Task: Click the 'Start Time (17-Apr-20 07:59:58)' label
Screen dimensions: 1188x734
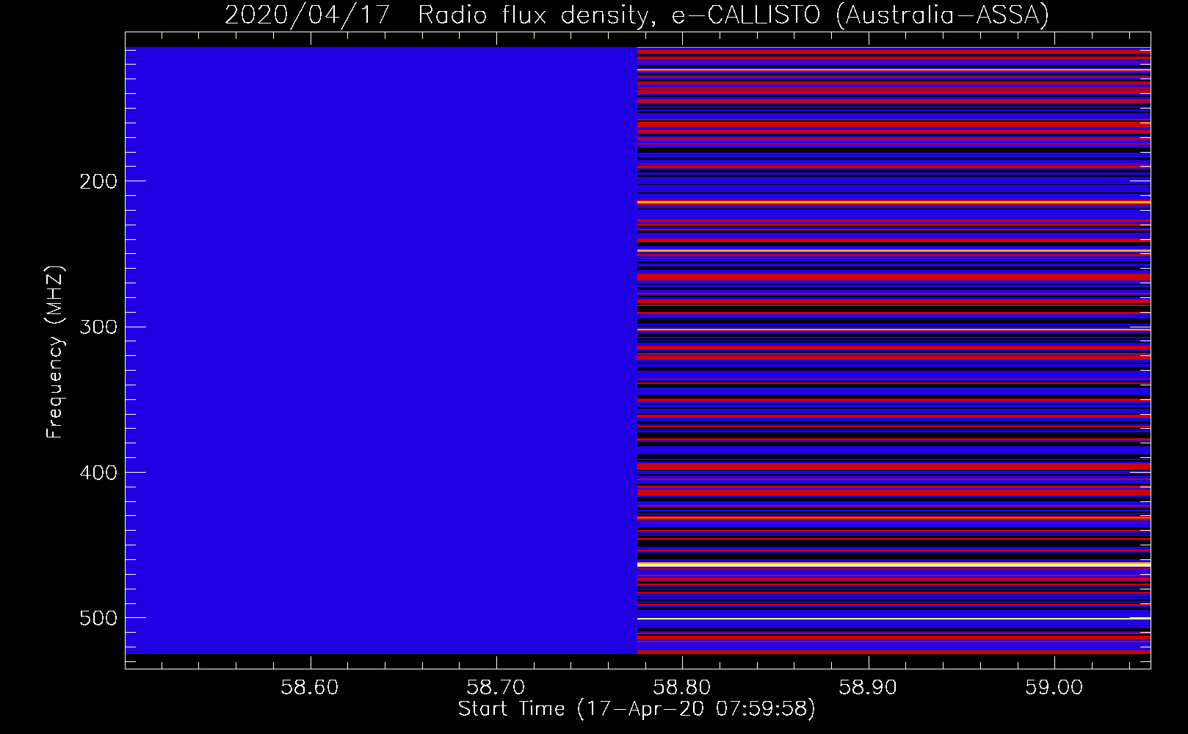Action: pos(637,709)
